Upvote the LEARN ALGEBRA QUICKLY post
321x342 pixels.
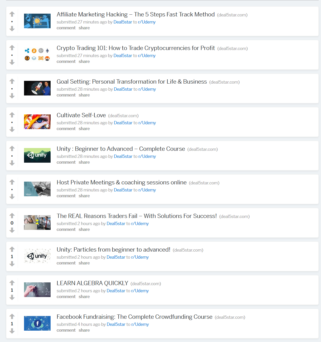click(x=12, y=283)
